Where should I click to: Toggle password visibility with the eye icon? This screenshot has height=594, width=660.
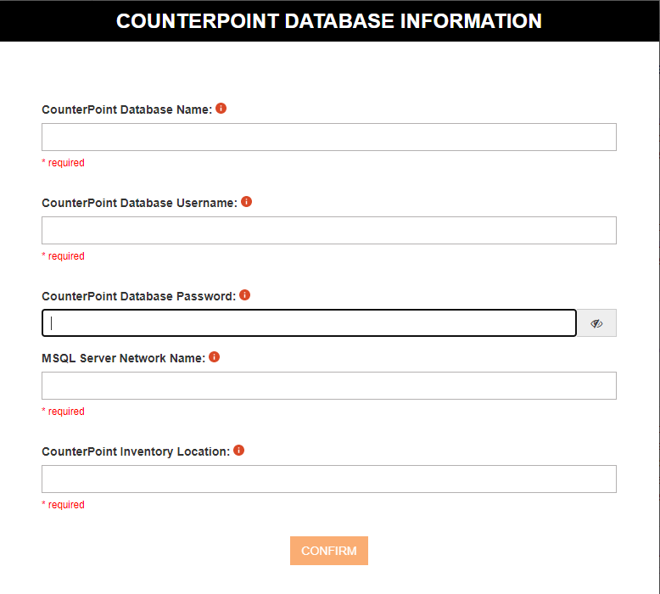click(x=596, y=323)
